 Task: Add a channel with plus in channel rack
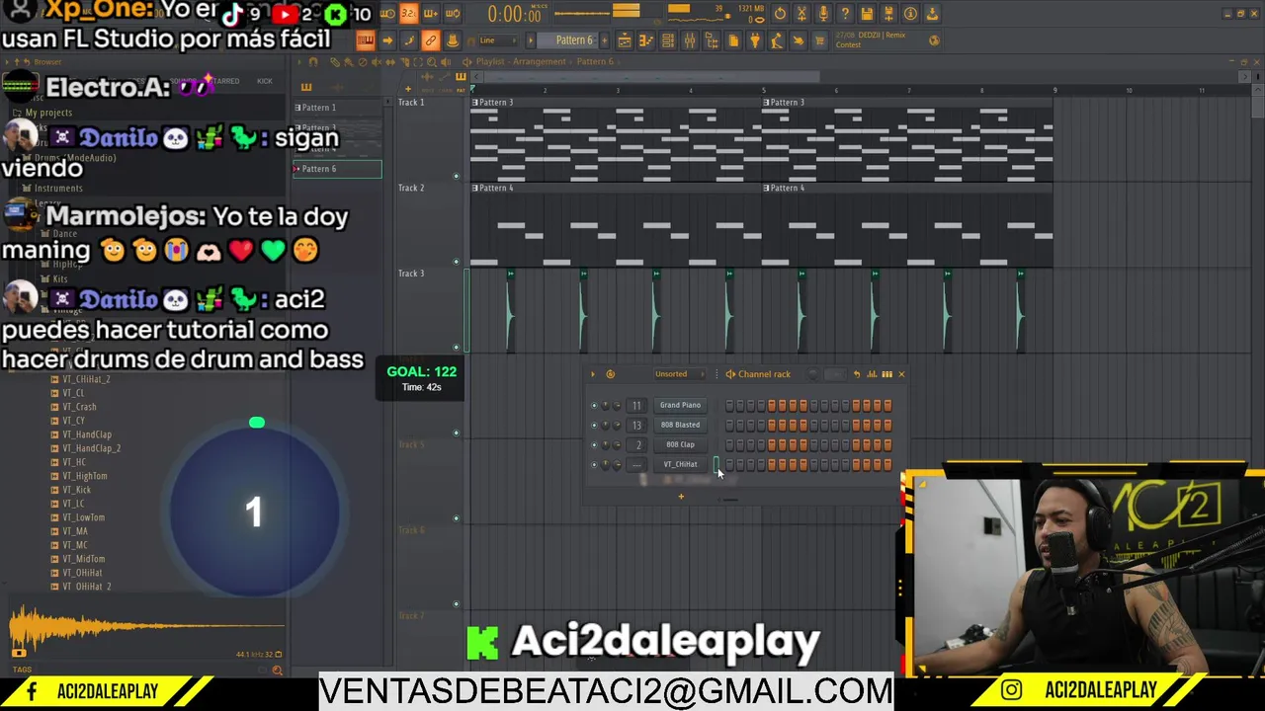pos(681,497)
